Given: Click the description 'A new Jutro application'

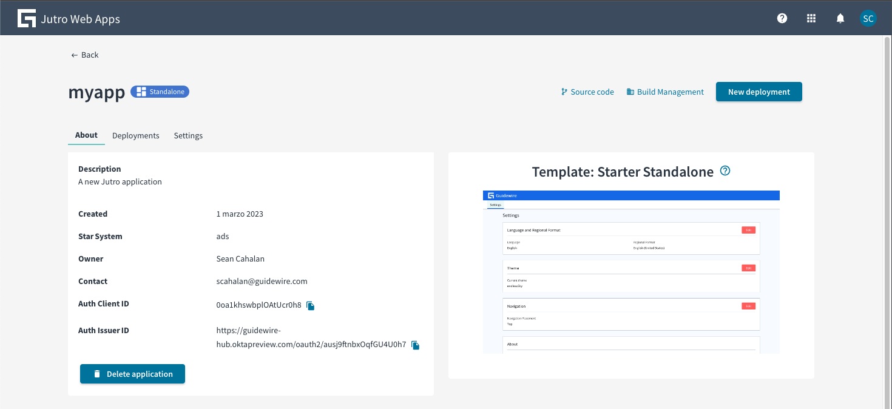Looking at the screenshot, I should (120, 182).
